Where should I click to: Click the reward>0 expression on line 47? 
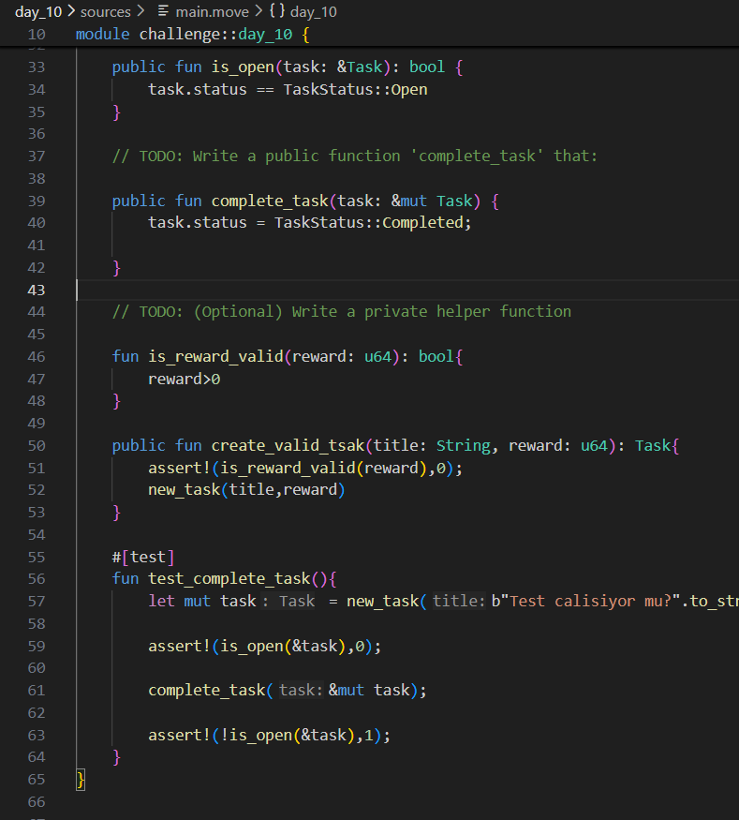click(x=184, y=380)
